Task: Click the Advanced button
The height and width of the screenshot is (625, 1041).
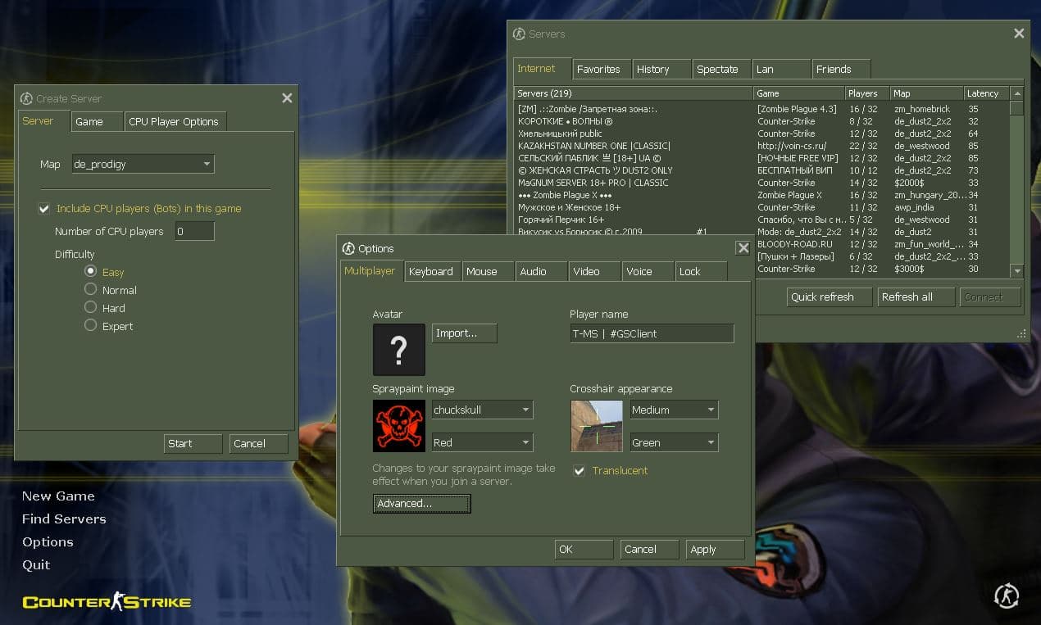Action: tap(421, 504)
